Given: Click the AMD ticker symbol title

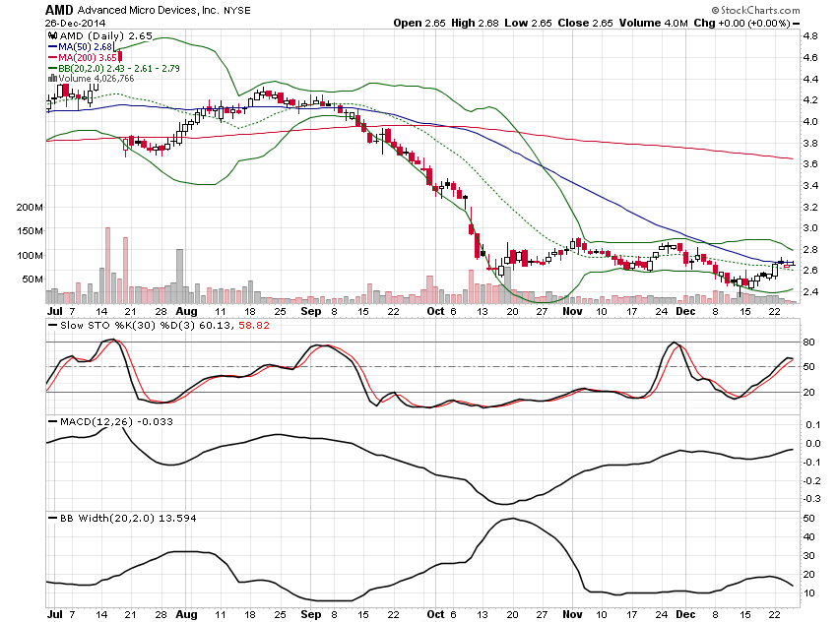Looking at the screenshot, I should 59,10.
